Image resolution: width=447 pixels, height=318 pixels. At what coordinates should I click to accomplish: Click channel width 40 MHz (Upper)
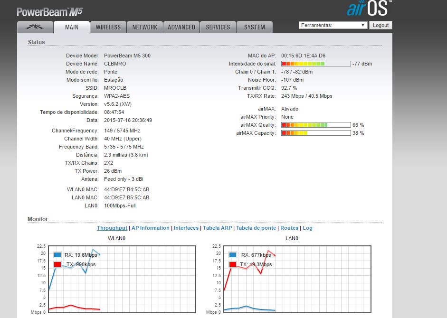point(123,139)
